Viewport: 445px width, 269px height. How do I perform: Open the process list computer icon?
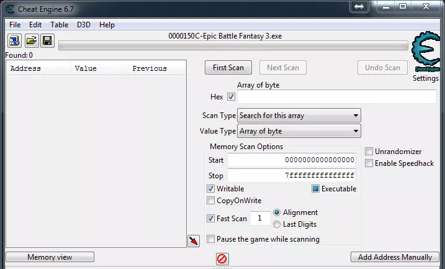[14, 41]
